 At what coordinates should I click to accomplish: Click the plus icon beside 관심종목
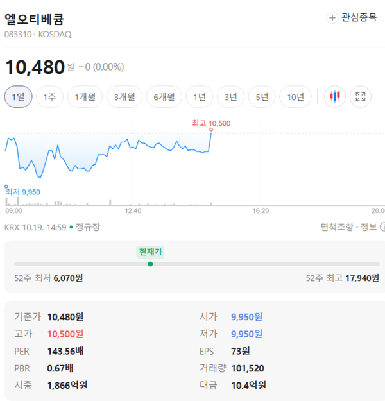tap(332, 18)
